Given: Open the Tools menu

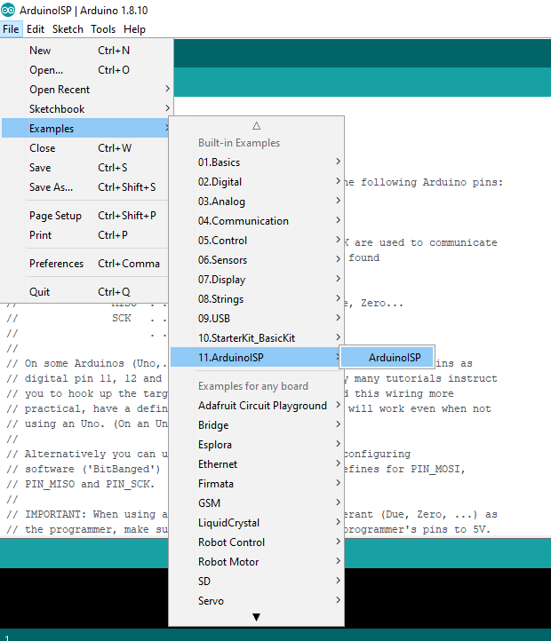Looking at the screenshot, I should click(x=103, y=29).
